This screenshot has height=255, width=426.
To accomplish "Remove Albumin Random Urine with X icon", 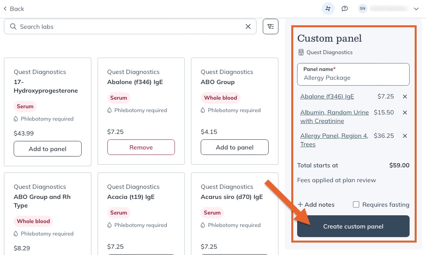I will point(405,113).
